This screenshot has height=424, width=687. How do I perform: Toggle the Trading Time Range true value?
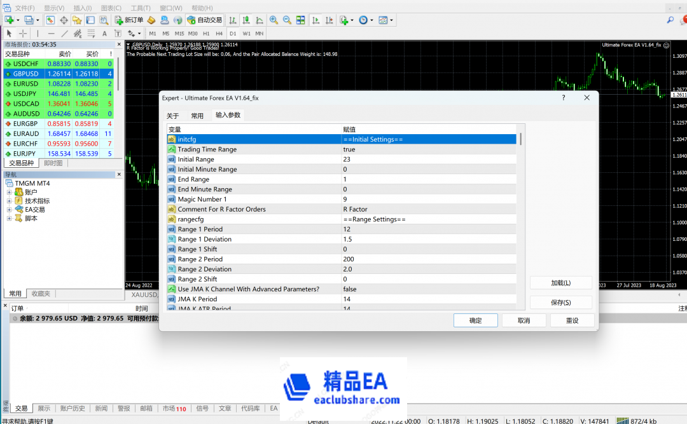pos(349,149)
